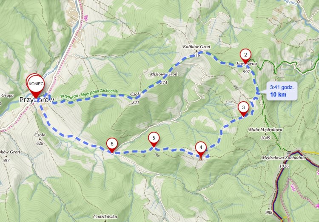Click the Grapa label near Przyborów
Viewport: 319px width, 222px height.
click(8, 95)
